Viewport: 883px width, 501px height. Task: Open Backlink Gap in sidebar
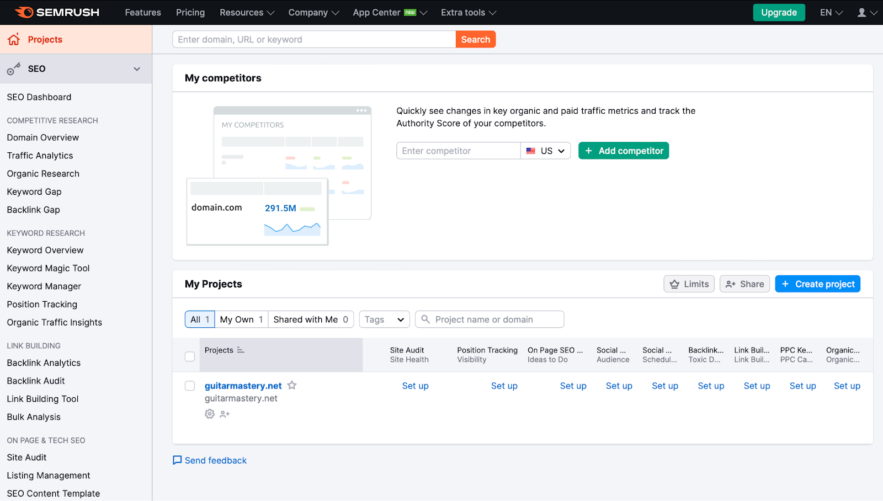coord(34,210)
